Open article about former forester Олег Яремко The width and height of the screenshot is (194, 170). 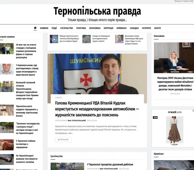[x=27, y=91]
